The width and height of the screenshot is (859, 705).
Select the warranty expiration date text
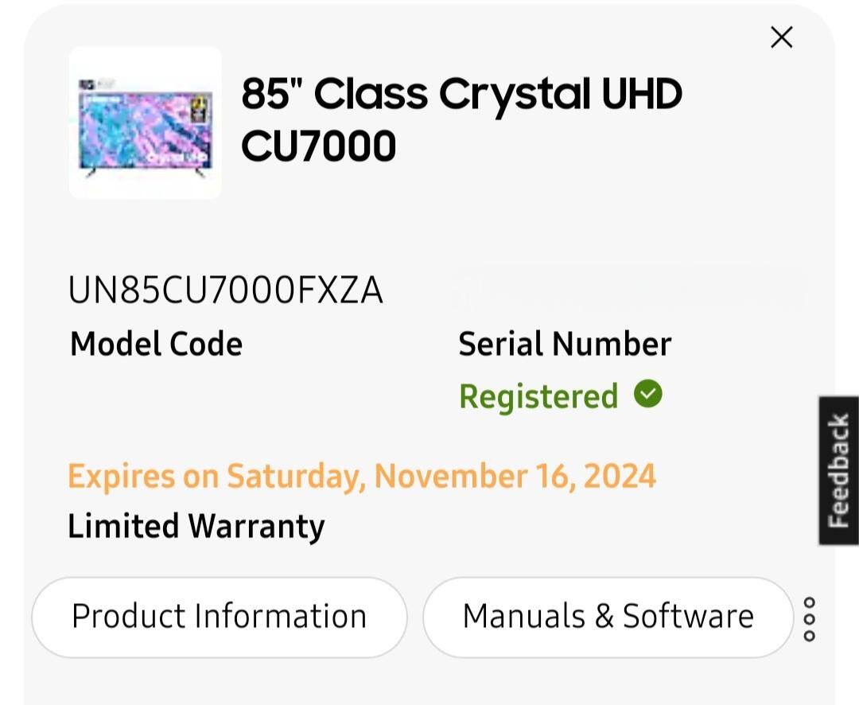[363, 475]
